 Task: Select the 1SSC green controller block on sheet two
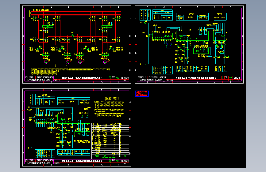click(192, 36)
